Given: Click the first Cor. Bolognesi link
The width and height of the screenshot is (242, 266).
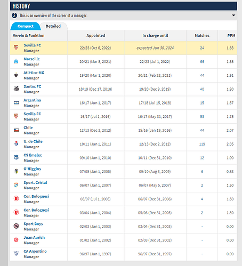Looking at the screenshot, I should tap(36, 196).
